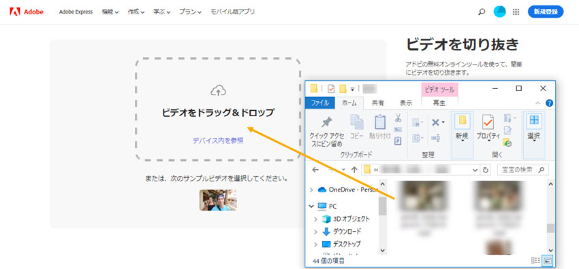579x269 pixels.
Task: Open address bar history dropdown
Action: tap(475, 171)
